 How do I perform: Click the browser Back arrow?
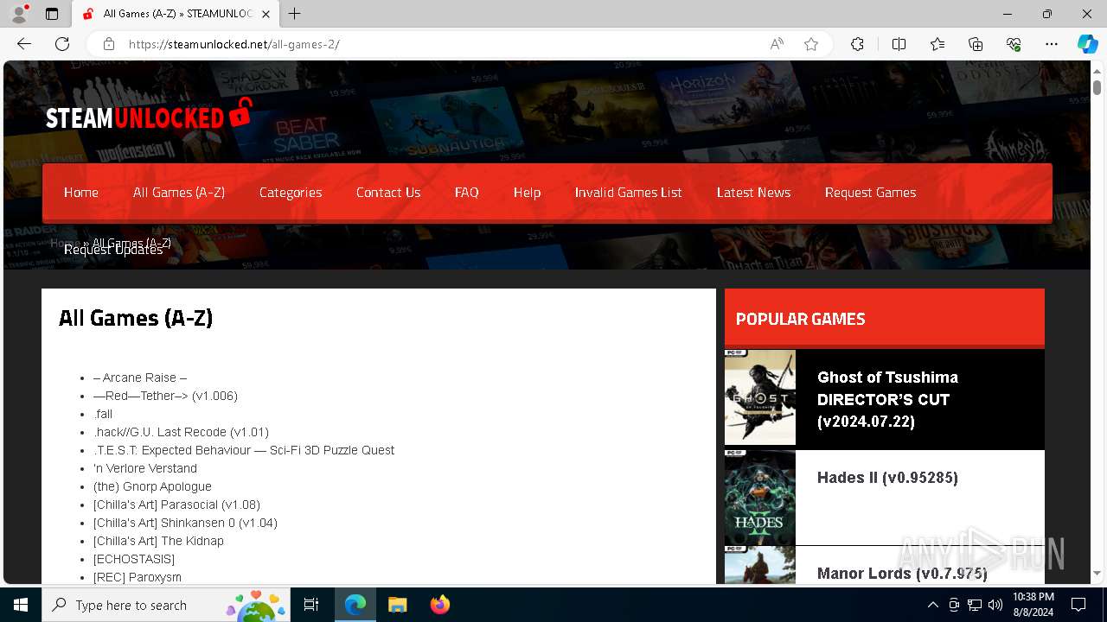click(x=24, y=44)
